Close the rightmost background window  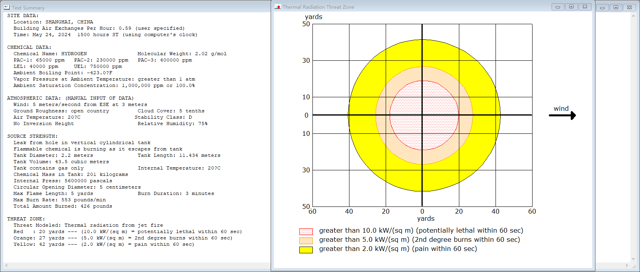(x=629, y=8)
